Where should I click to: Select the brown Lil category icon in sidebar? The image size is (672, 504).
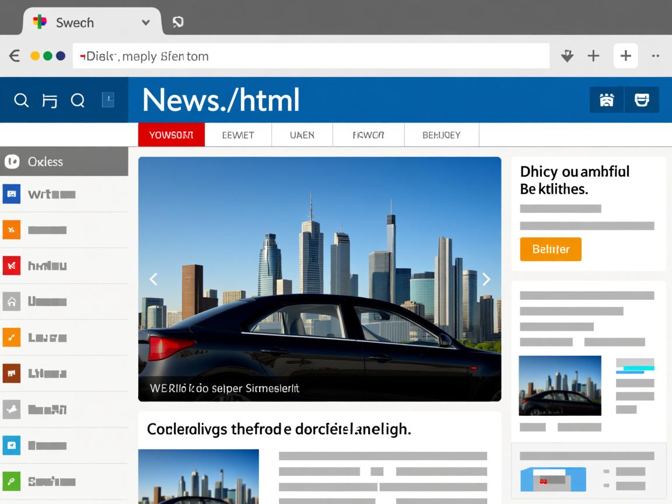click(12, 373)
